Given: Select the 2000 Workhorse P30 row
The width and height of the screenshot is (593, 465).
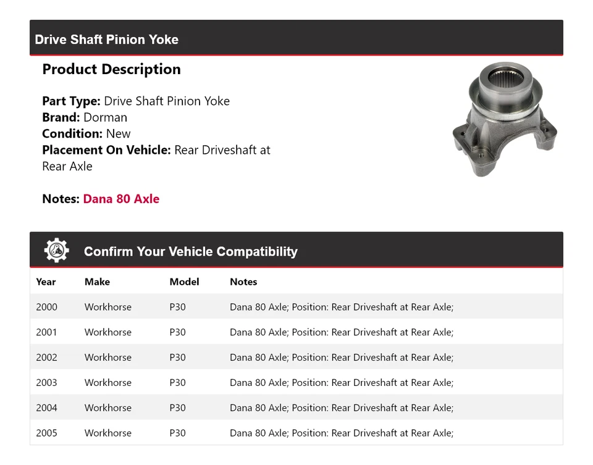Looking at the screenshot, I should click(296, 306).
